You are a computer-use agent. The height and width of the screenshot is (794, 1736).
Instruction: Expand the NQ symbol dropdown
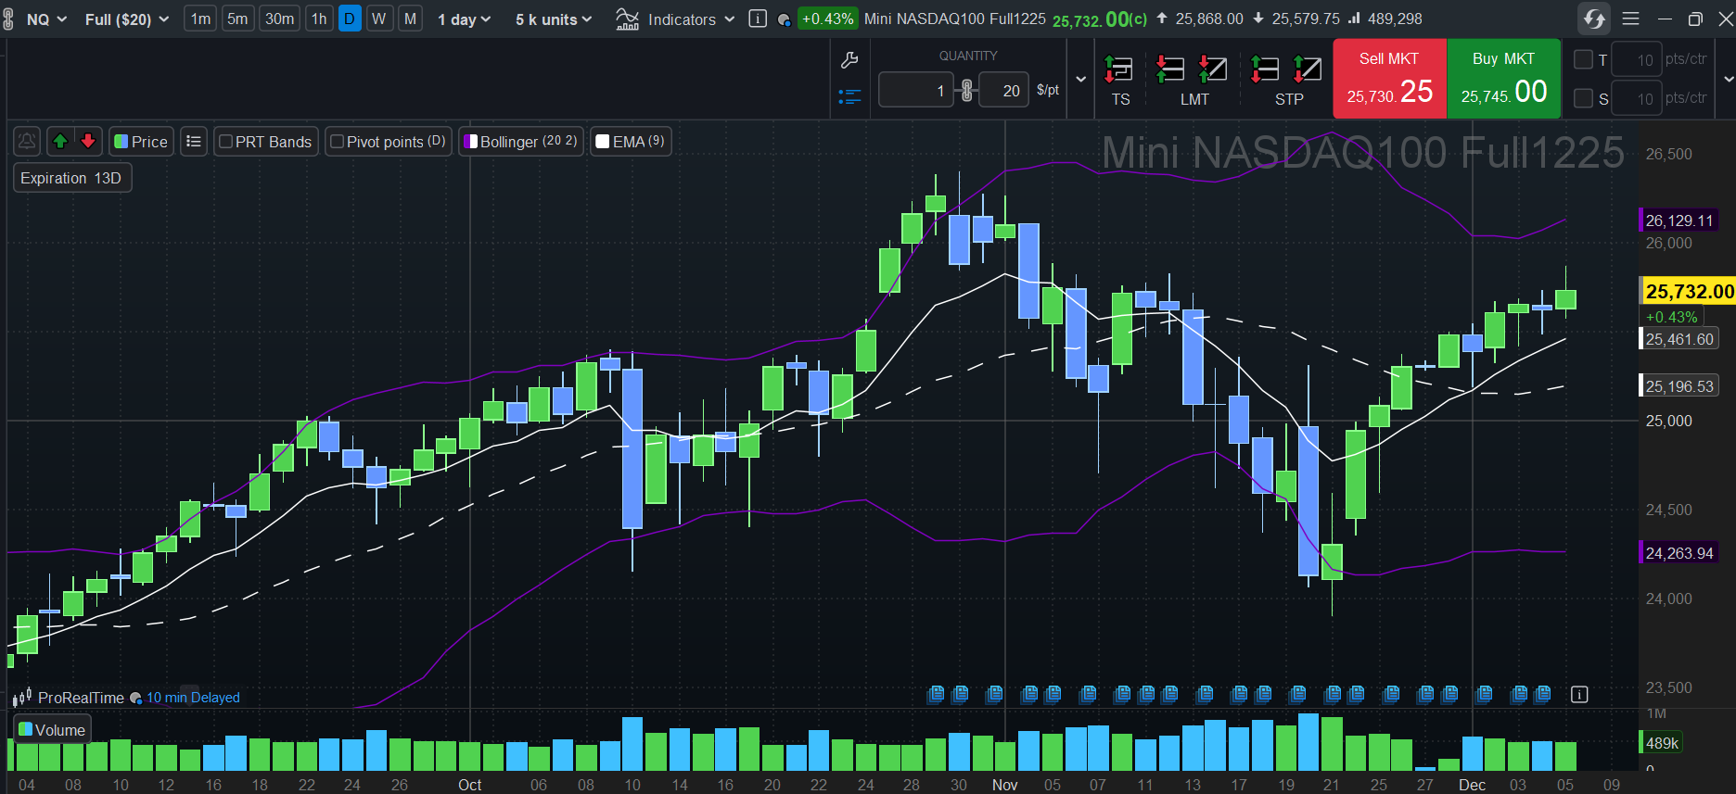coord(46,19)
